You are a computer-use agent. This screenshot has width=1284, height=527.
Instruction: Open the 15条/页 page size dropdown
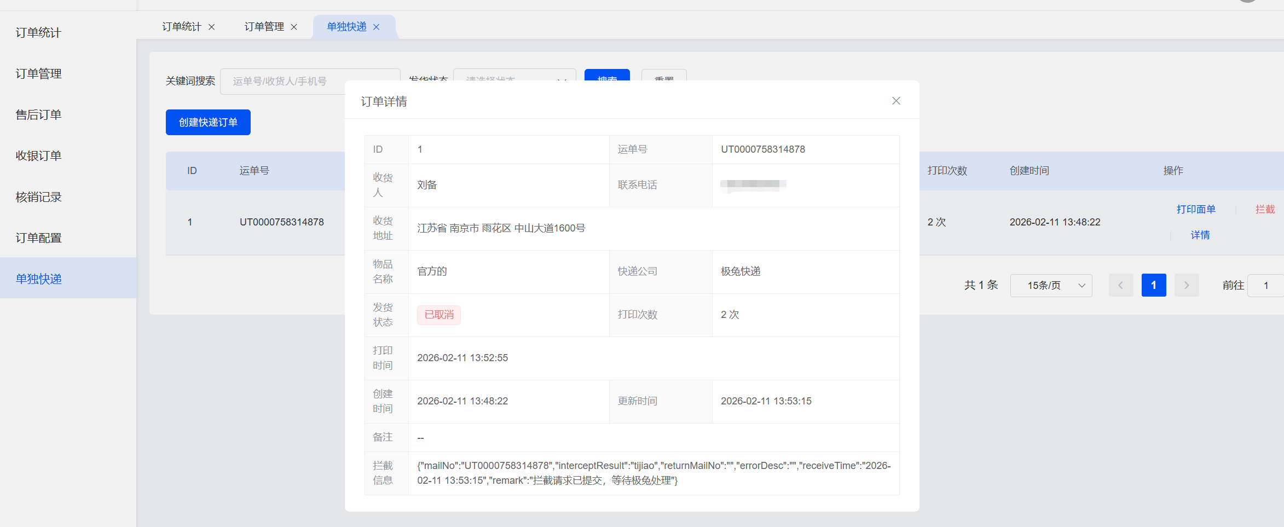point(1051,285)
